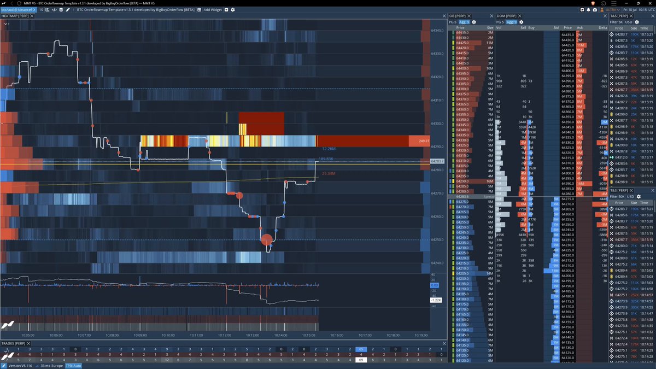Open the dropdown arrow after Add Widget
656x369 pixels.
226,10
